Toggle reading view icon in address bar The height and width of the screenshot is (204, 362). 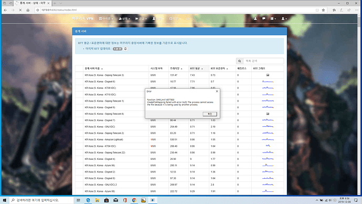coord(317,10)
